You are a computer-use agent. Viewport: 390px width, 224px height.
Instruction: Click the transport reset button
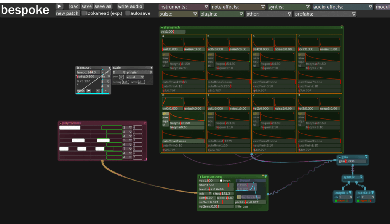point(81,91)
